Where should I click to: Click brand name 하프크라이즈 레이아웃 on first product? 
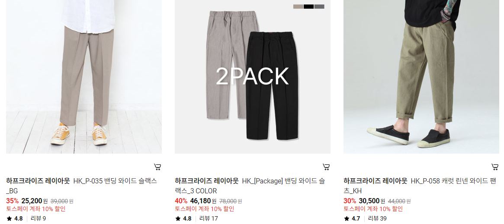[x=38, y=181]
